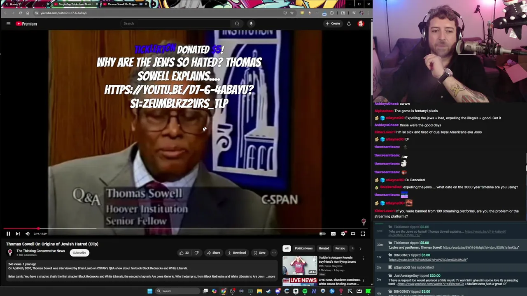Screen dimensions: 527x296
Task: Open the browser extensions puzzle icon
Action: point(331,13)
